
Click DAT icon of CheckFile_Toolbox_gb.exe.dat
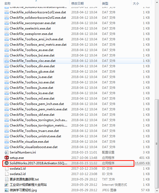click(x=6, y=72)
